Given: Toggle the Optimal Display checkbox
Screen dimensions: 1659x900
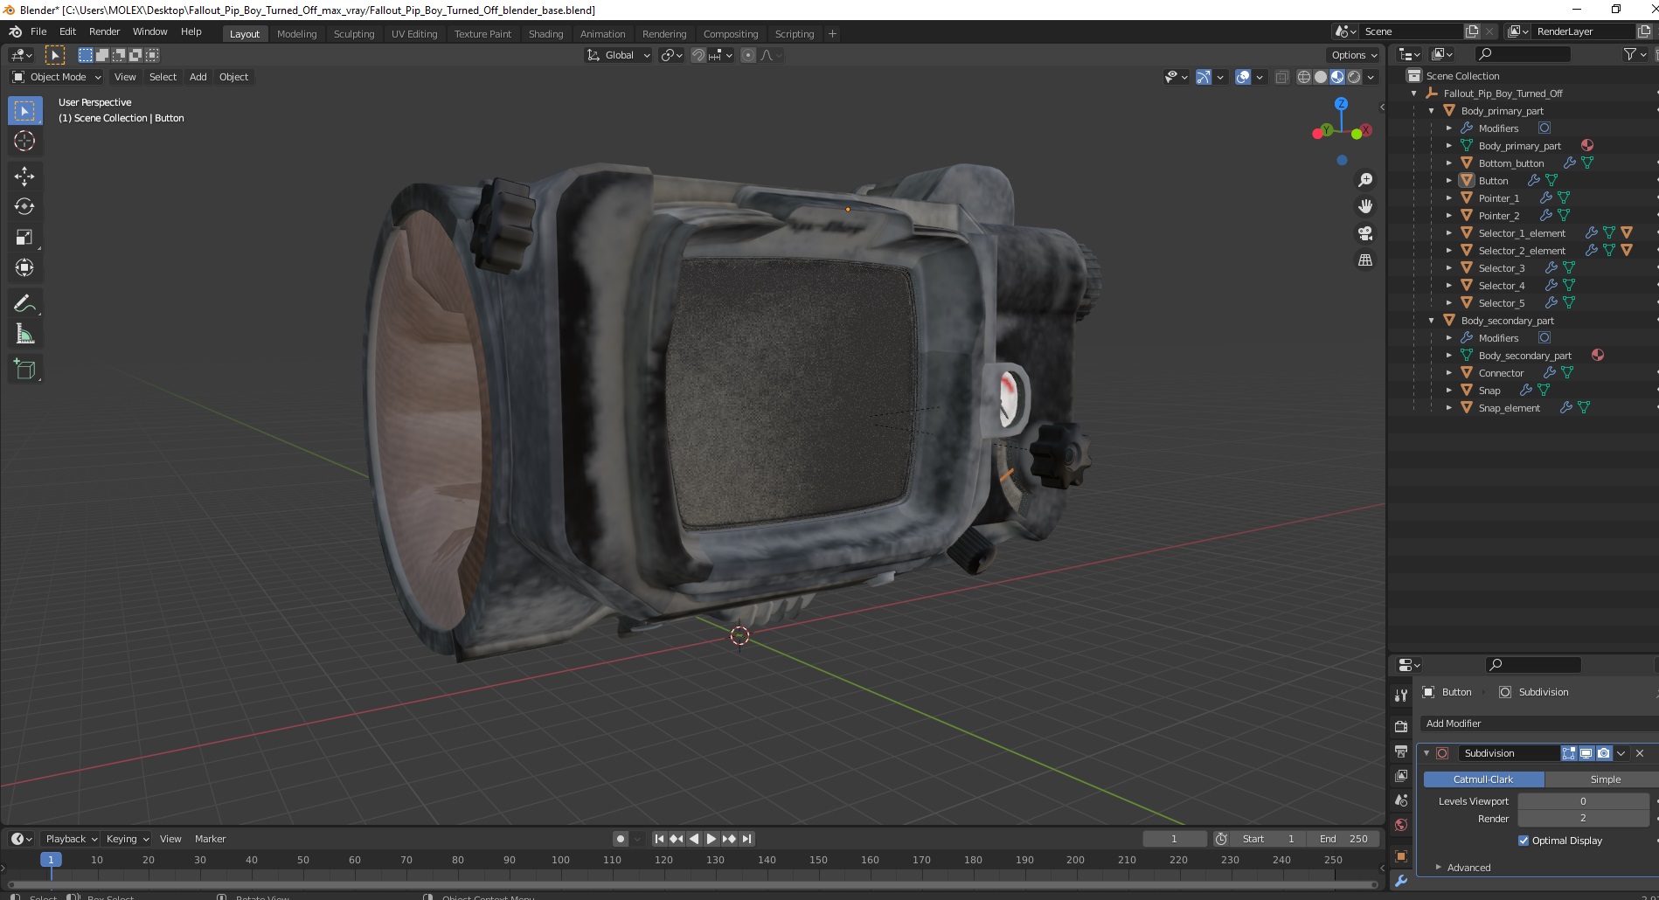Looking at the screenshot, I should (1524, 841).
